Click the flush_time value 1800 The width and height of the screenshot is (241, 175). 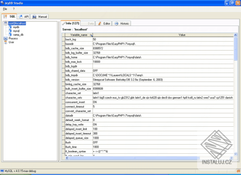[96, 147]
